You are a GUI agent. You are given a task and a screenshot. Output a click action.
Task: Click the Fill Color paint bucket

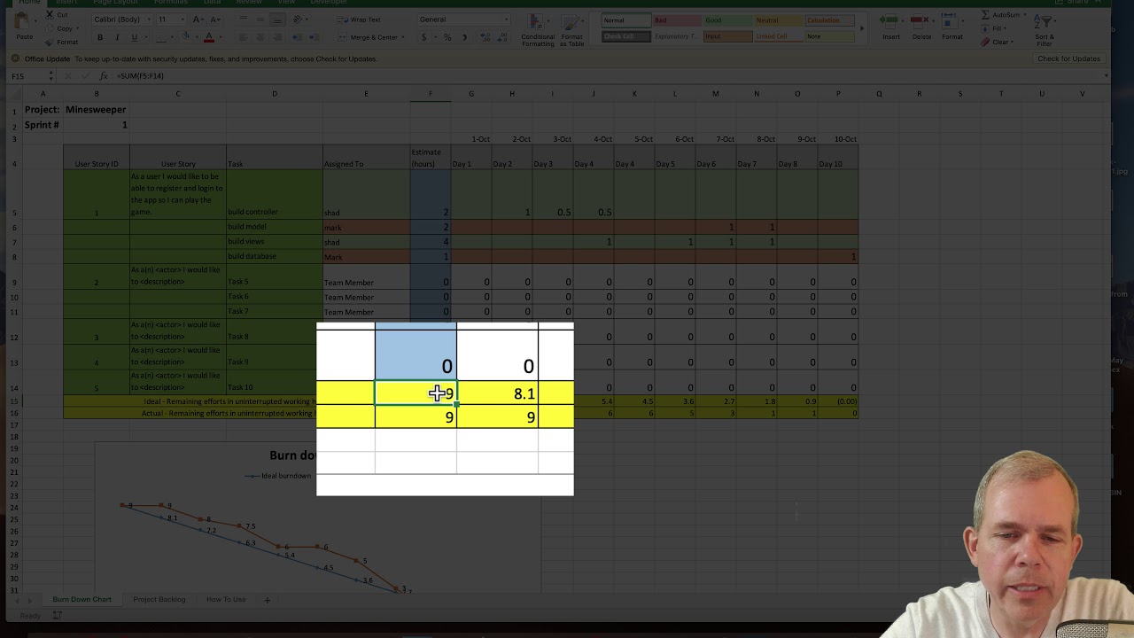coord(186,37)
